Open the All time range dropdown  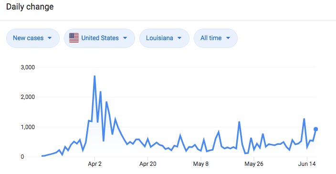pyautogui.click(x=216, y=38)
